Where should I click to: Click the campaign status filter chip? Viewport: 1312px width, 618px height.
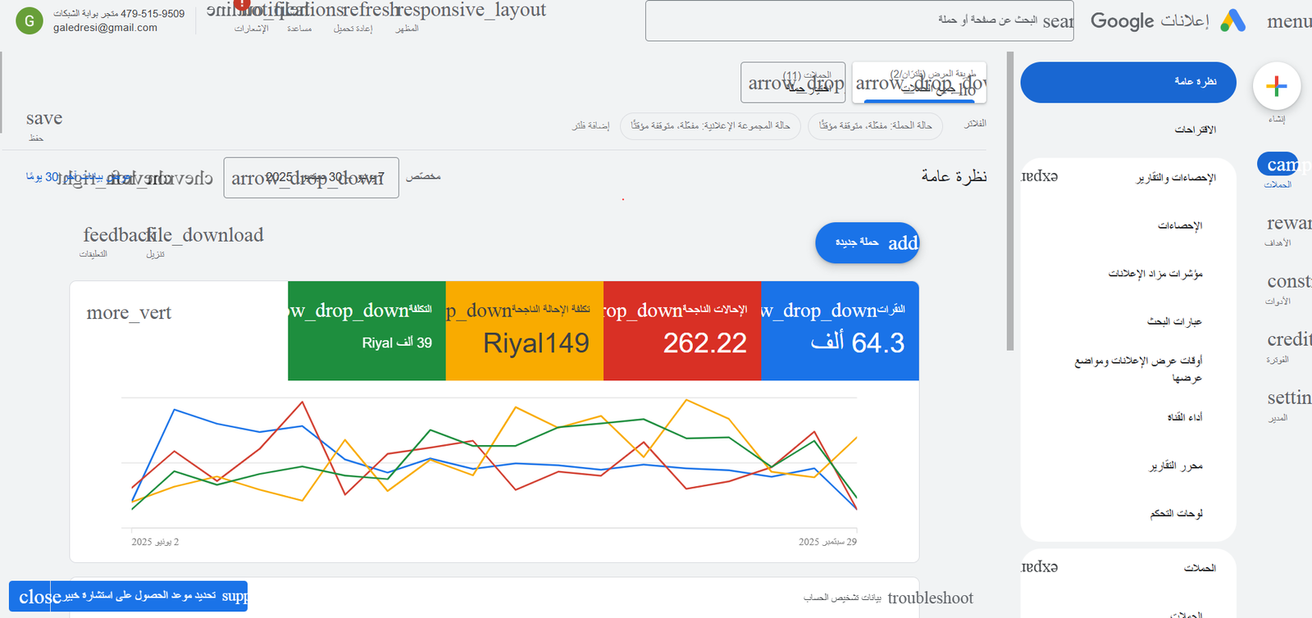pos(875,125)
